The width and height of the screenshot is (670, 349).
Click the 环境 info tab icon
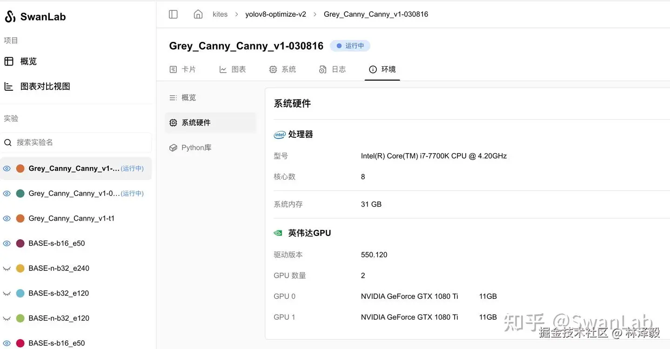click(373, 69)
